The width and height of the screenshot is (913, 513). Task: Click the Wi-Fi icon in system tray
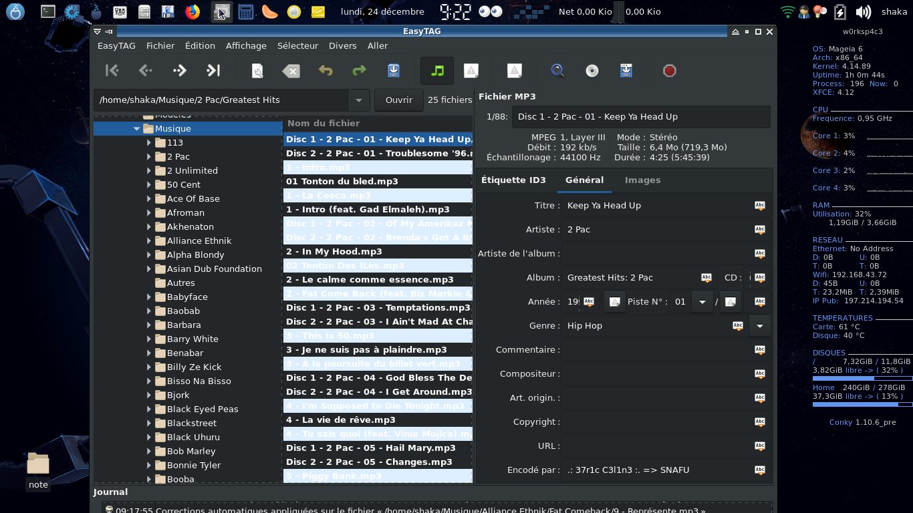point(787,11)
